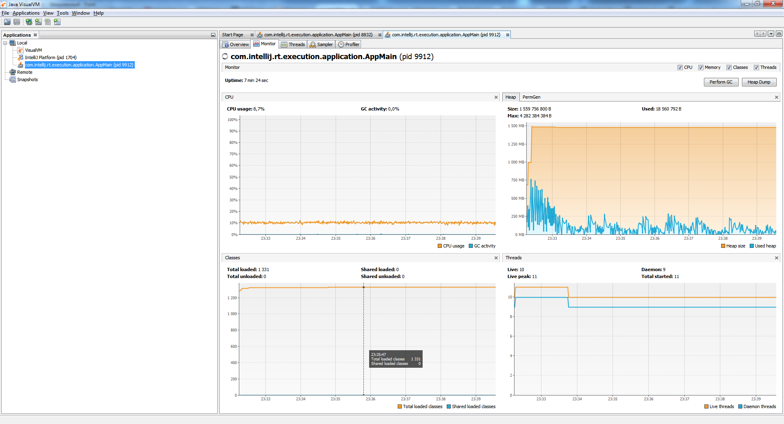This screenshot has height=424, width=784.
Task: Select IntelliJ Platform (pid 1704) in tree
Action: (x=51, y=57)
